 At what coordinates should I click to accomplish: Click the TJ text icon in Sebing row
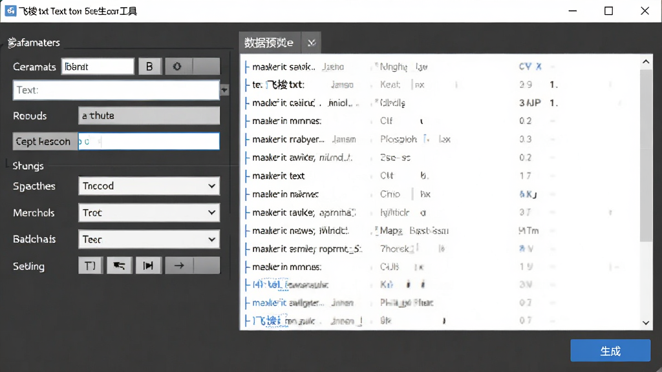[x=91, y=265]
